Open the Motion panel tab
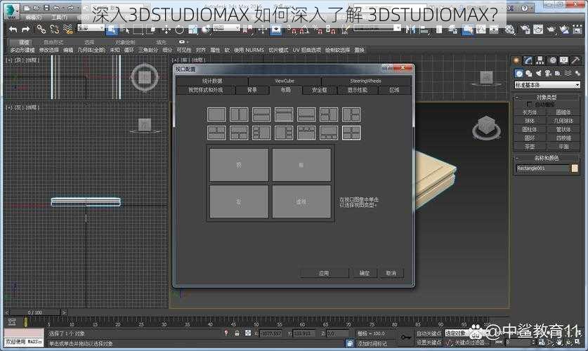Viewport: 588px width, 351px height. (x=552, y=60)
